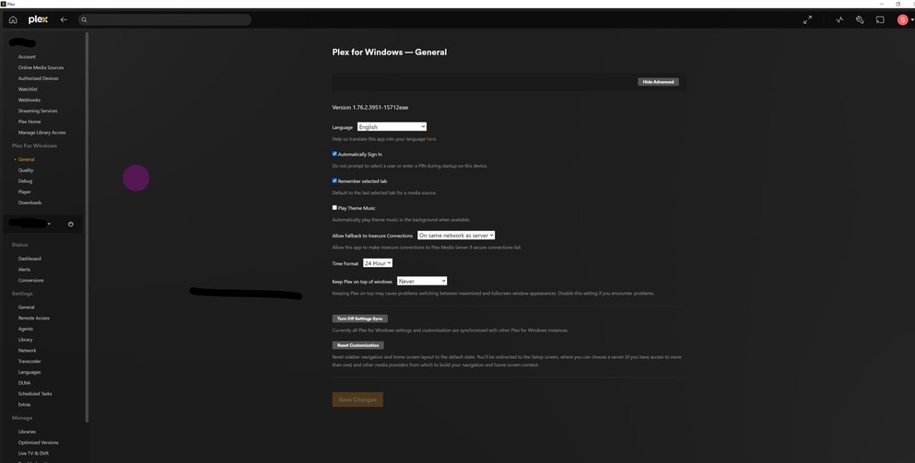Image resolution: width=915 pixels, height=463 pixels.
Task: Open Languages server settings
Action: 29,372
